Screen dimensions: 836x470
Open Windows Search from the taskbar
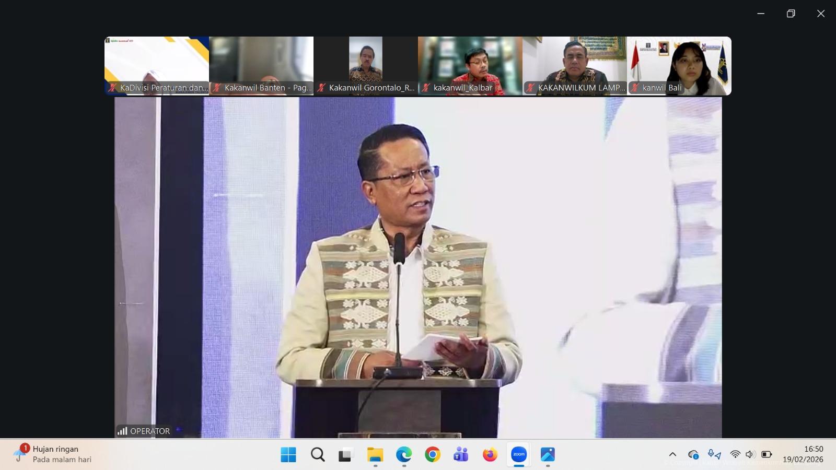[317, 455]
